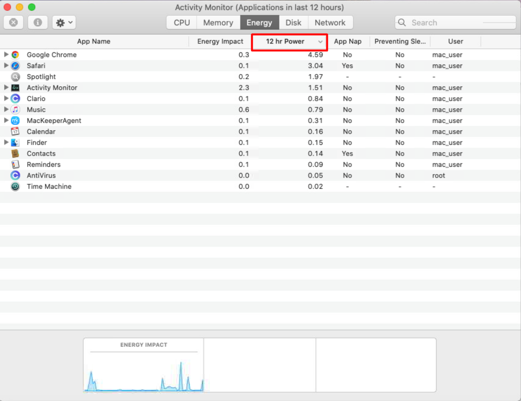Viewport: 521px width, 401px height.
Task: Click the Safari compass icon
Action: pos(15,65)
